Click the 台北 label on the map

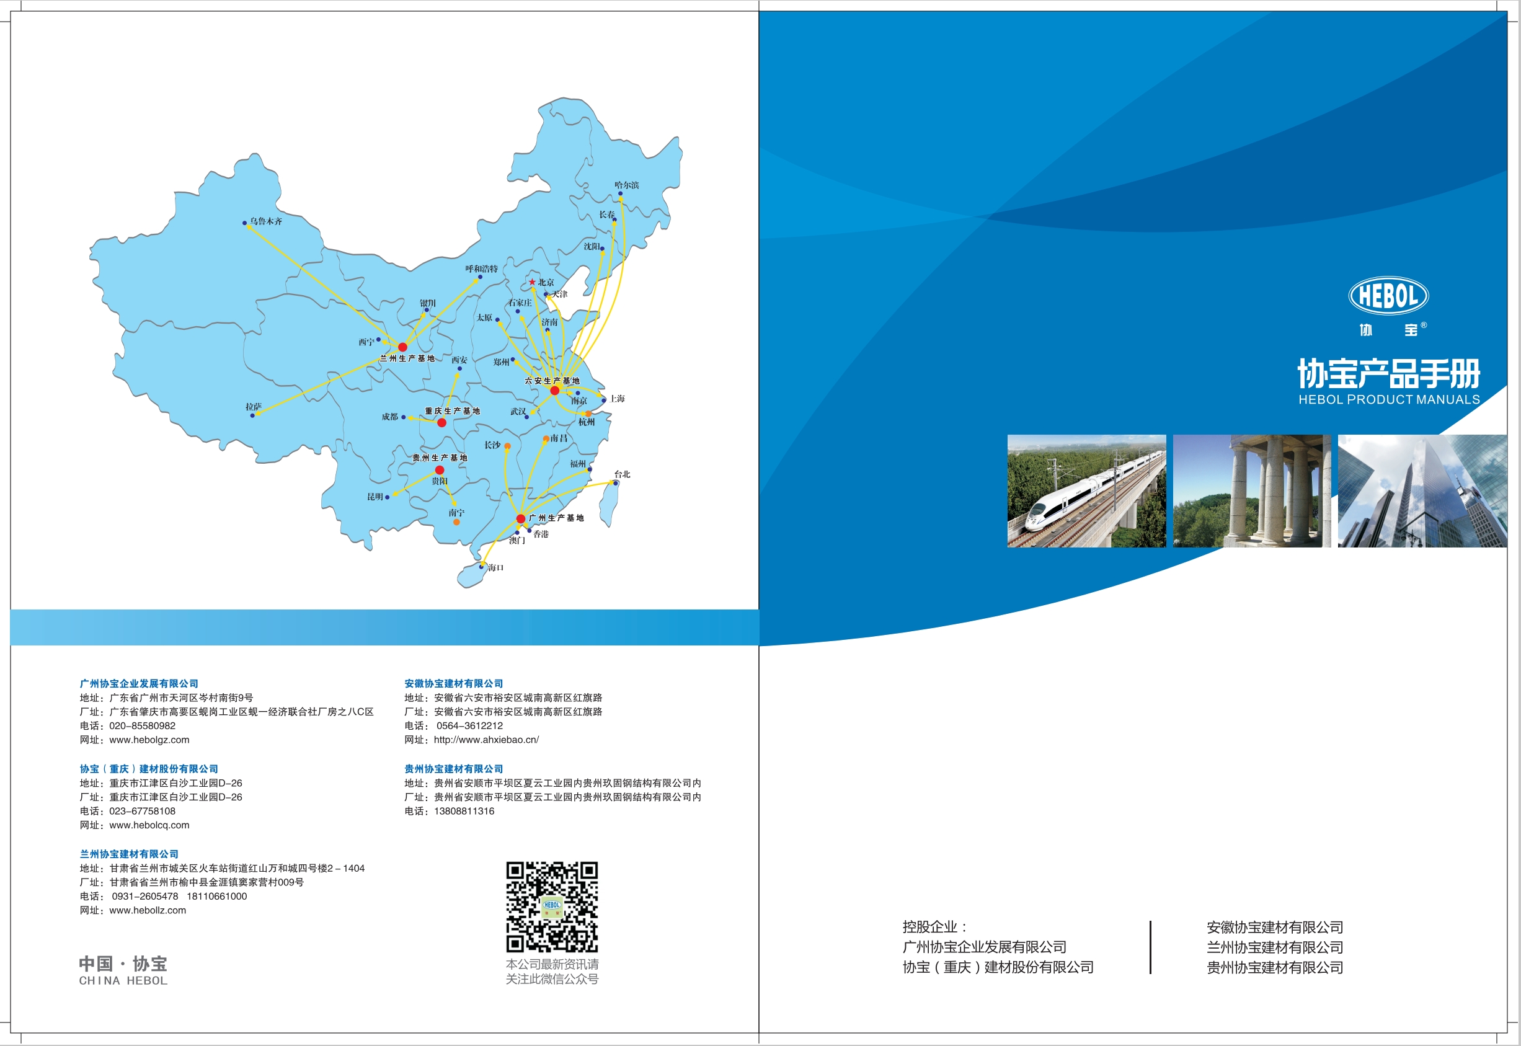pyautogui.click(x=622, y=474)
